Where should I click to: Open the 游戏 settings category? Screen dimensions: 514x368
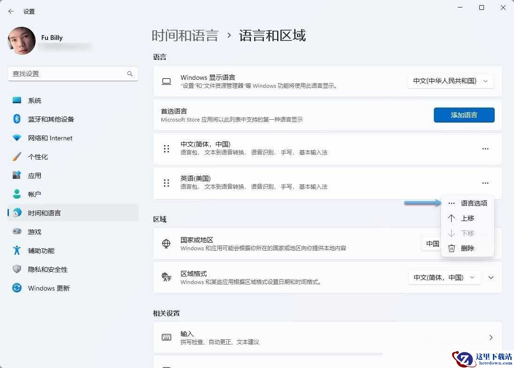[73, 232]
